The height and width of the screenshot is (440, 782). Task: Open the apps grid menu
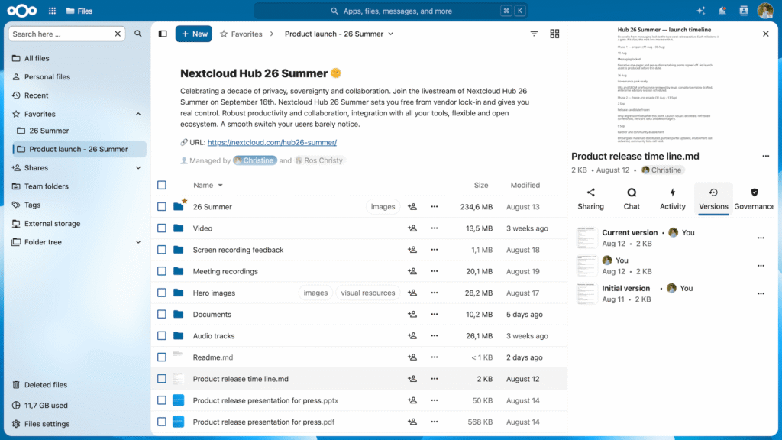[x=53, y=11]
